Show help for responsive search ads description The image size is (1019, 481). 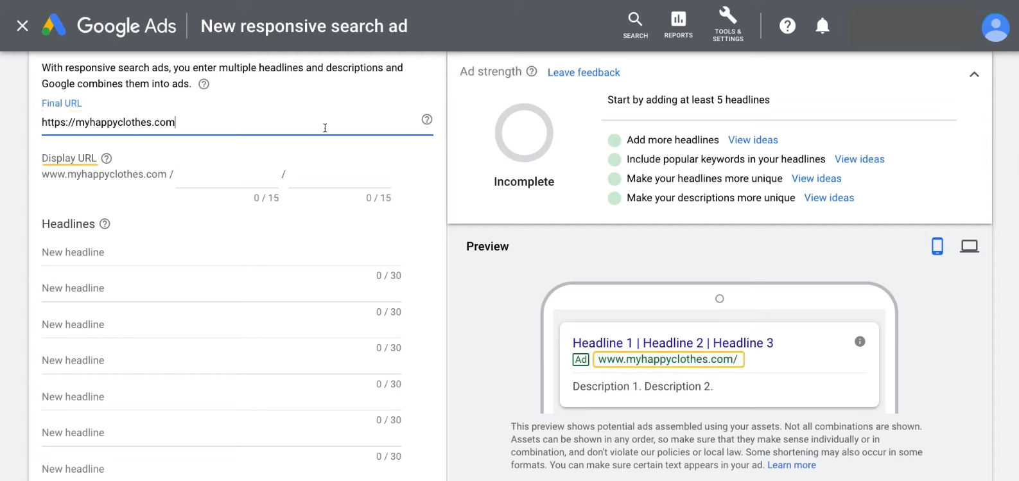(204, 84)
